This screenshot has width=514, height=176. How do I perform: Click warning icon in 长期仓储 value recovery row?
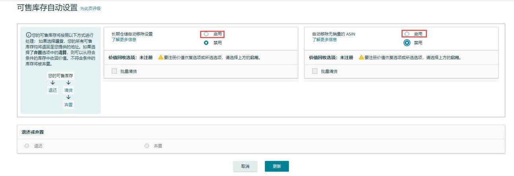coord(160,57)
